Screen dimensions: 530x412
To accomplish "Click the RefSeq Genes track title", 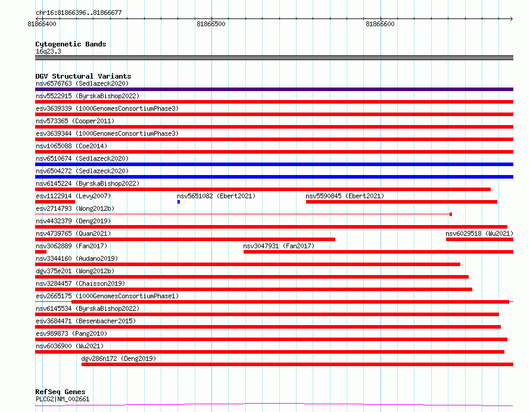I will (x=60, y=392).
